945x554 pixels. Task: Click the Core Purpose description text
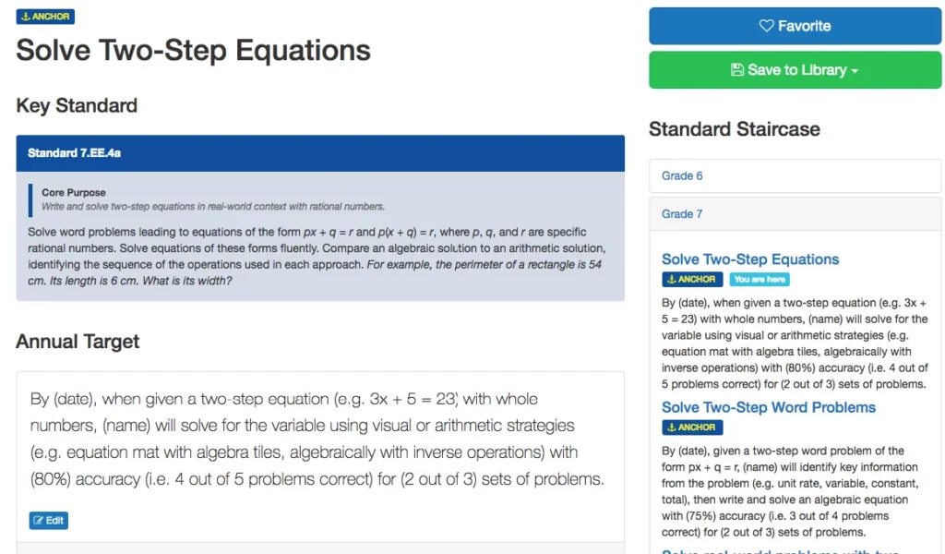pyautogui.click(x=213, y=207)
